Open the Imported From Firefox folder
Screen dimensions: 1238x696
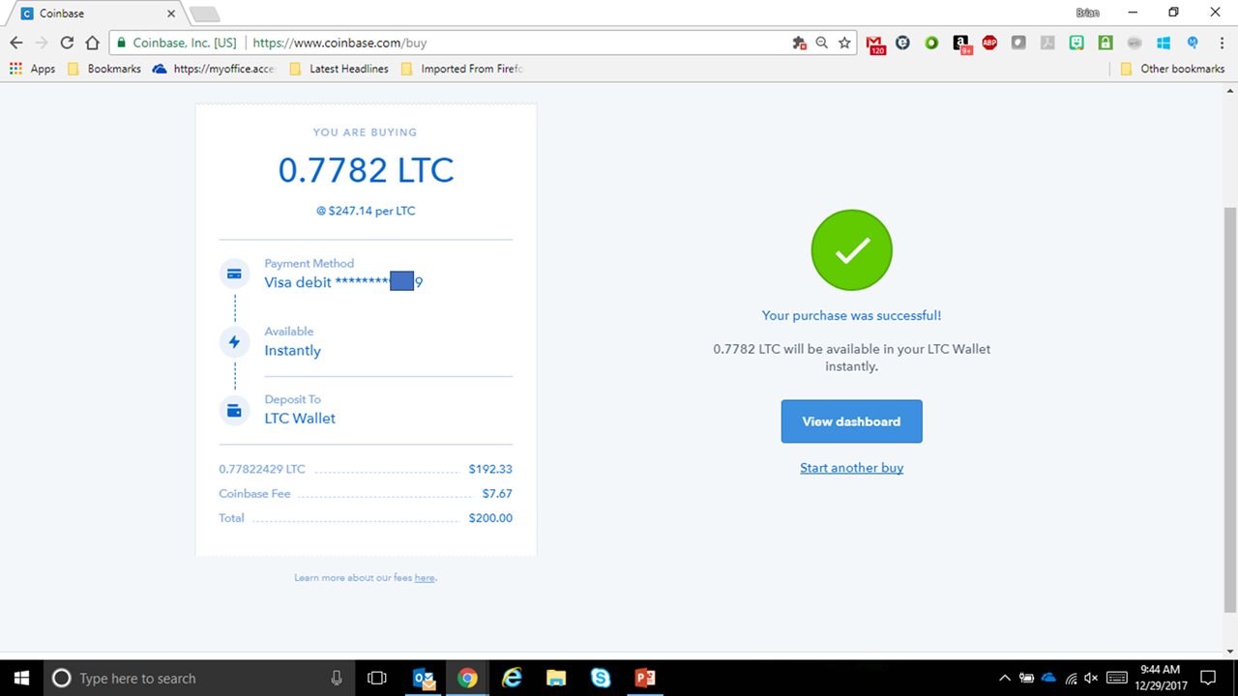(x=462, y=69)
